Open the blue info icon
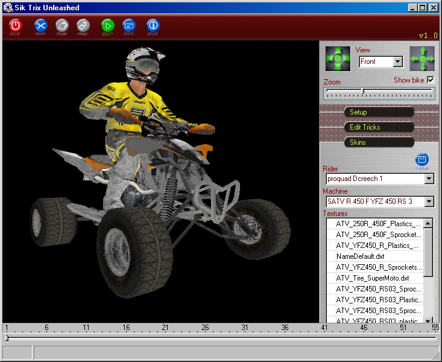 153,26
